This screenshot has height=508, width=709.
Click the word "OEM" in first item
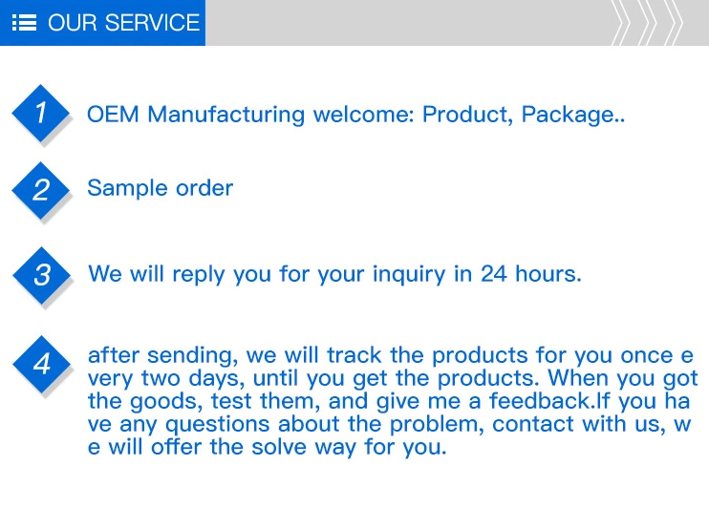pos(113,116)
